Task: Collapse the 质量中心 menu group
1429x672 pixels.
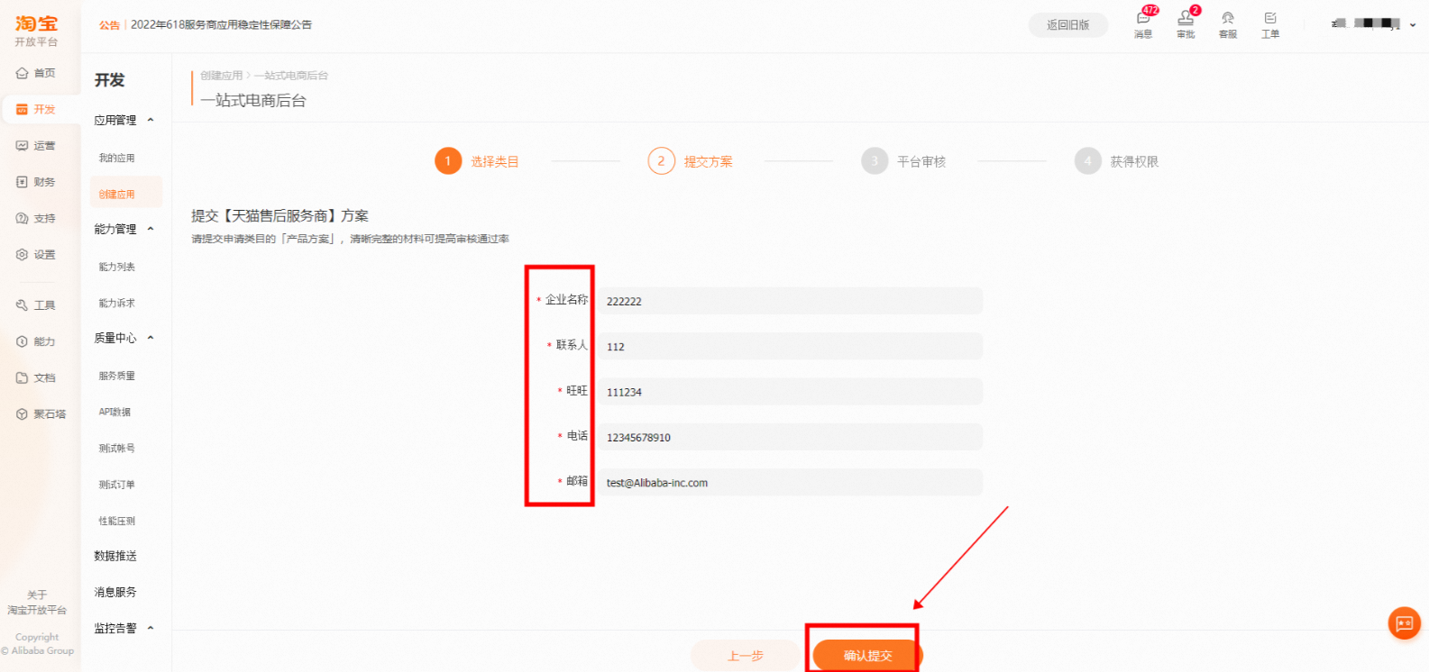Action: (151, 338)
